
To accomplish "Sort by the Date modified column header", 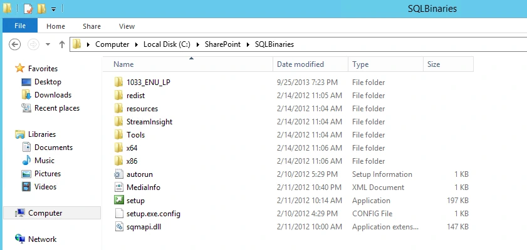I will coord(311,64).
